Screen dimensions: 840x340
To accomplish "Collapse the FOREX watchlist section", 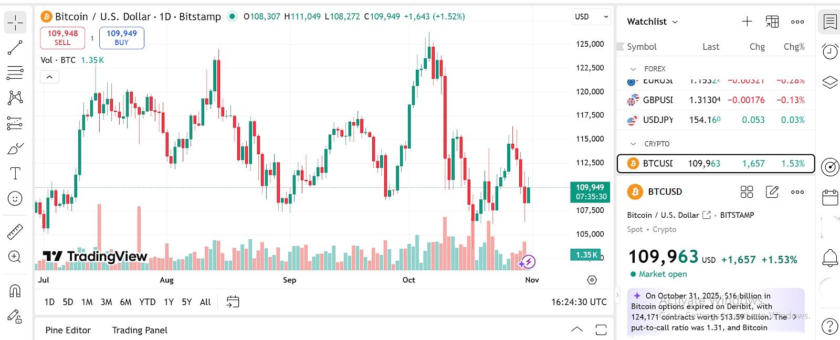I will click(x=634, y=69).
